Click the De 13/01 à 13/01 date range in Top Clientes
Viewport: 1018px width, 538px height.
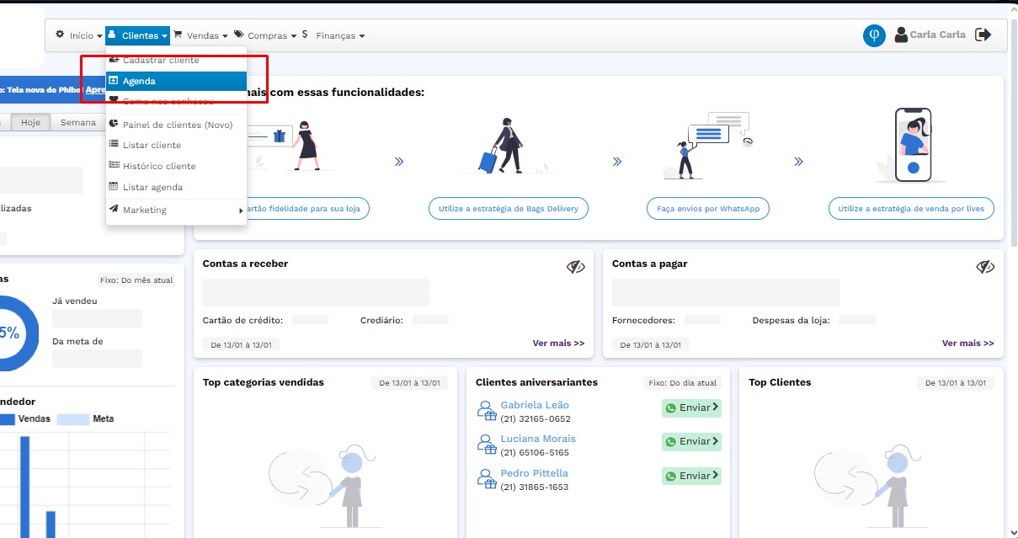pyautogui.click(x=955, y=383)
